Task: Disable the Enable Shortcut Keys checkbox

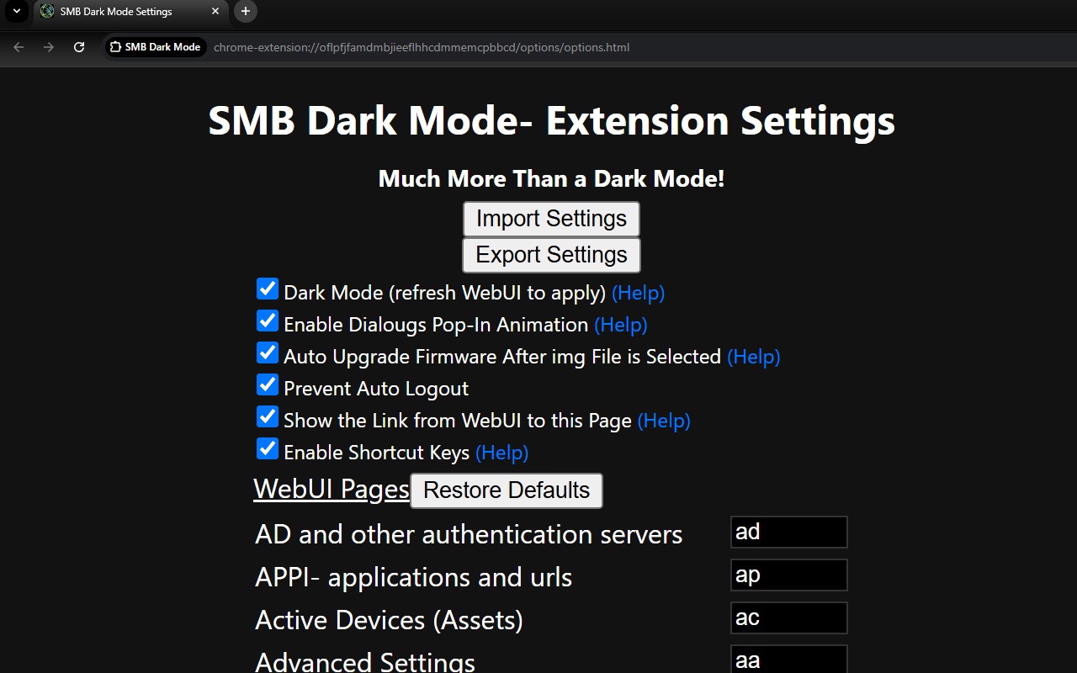Action: coord(268,449)
